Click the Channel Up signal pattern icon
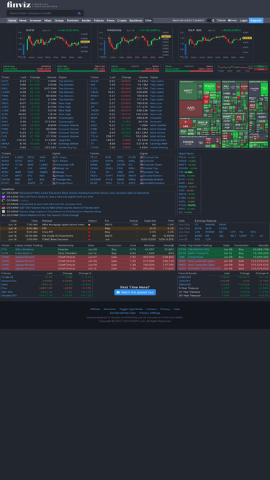This screenshot has width=270, height=480. pyautogui.click(x=142, y=158)
